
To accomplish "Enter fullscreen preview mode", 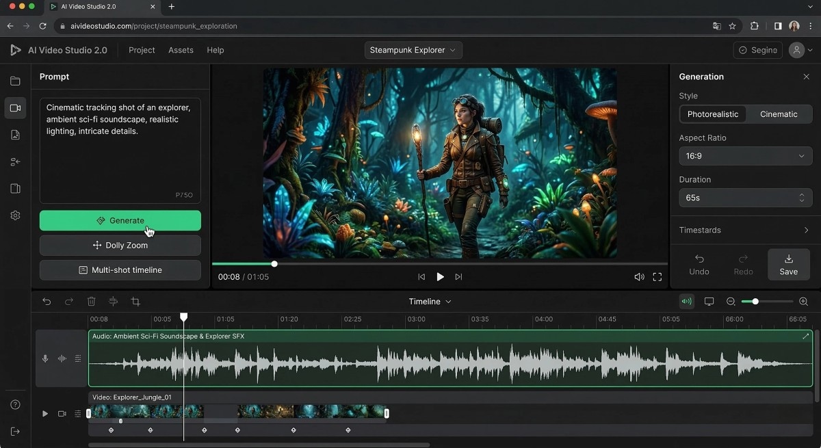I will point(657,277).
